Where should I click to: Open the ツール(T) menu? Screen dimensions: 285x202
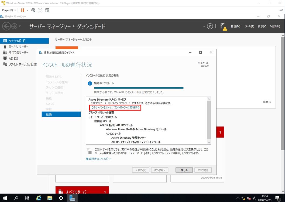pos(249,26)
